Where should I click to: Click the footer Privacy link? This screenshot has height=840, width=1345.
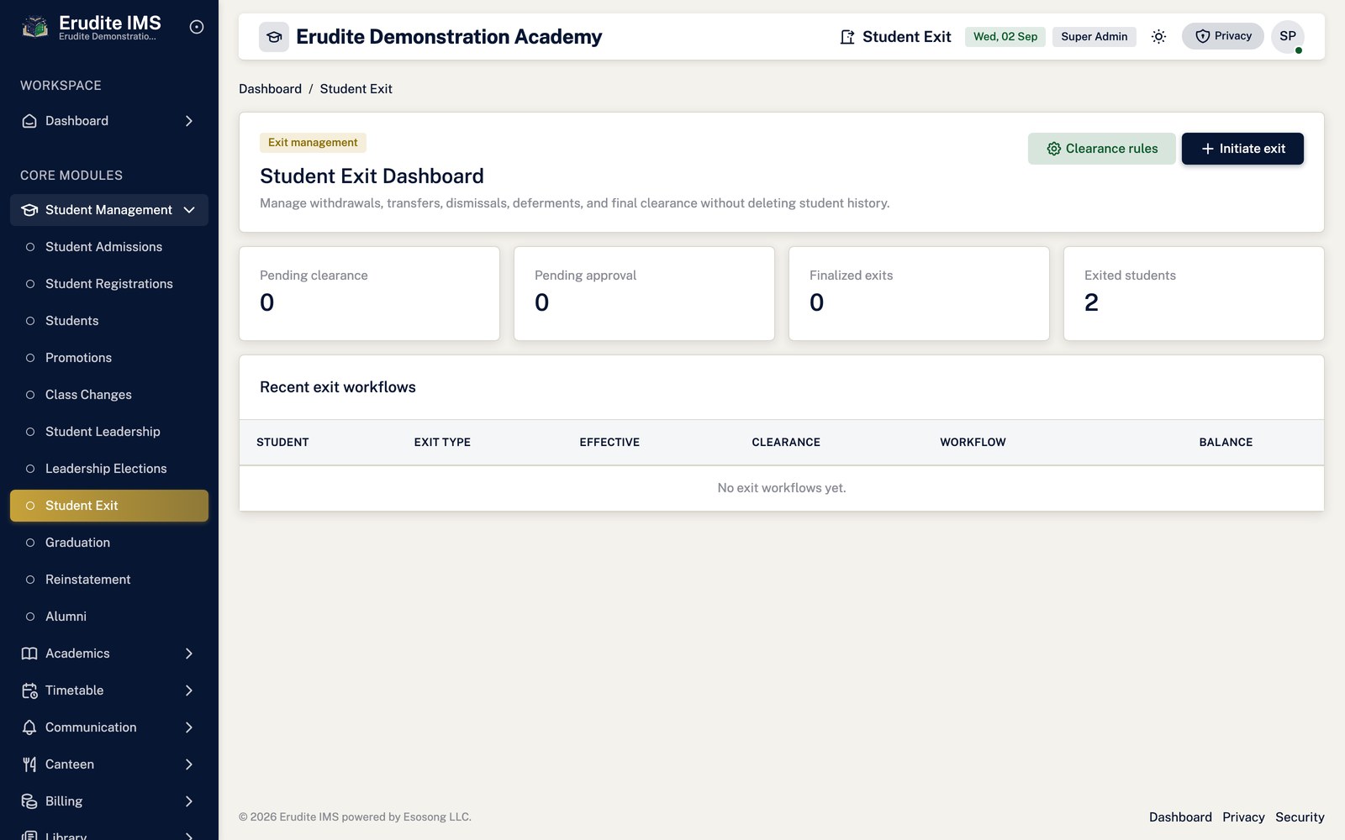1243,817
